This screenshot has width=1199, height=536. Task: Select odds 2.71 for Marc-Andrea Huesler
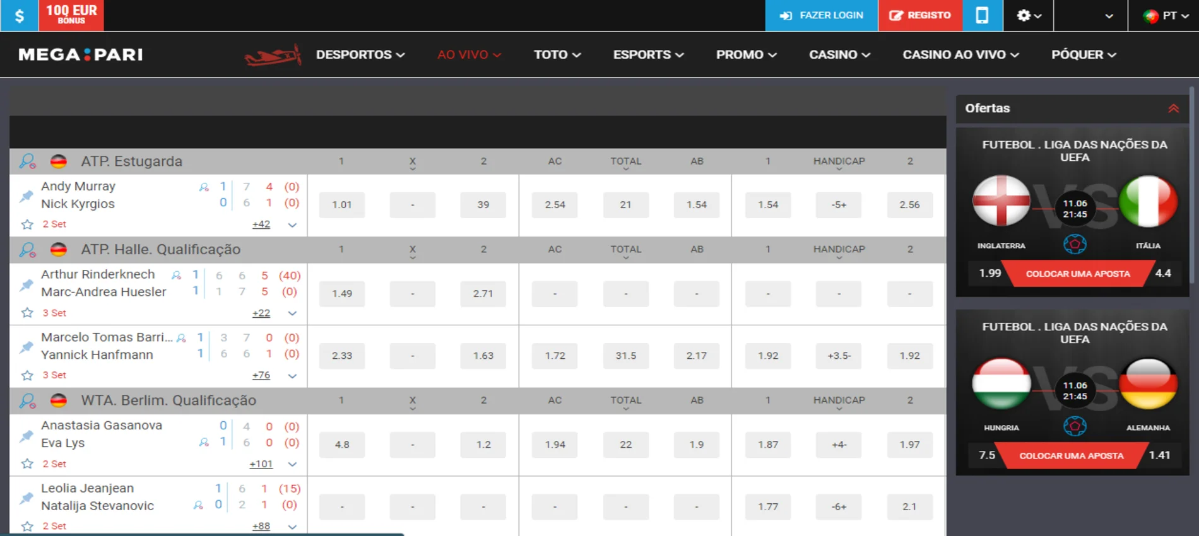[483, 294]
